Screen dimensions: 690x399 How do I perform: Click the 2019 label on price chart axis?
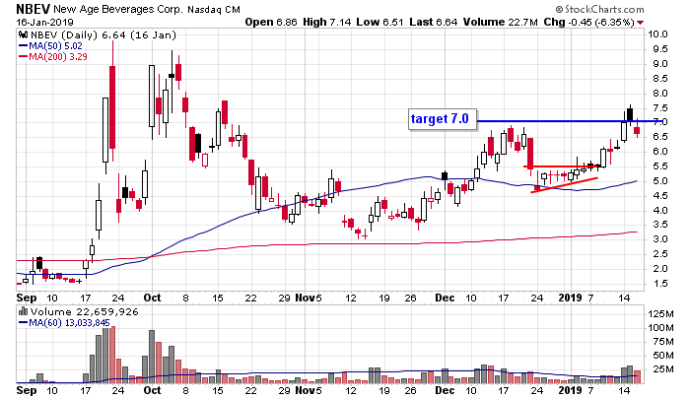(571, 298)
